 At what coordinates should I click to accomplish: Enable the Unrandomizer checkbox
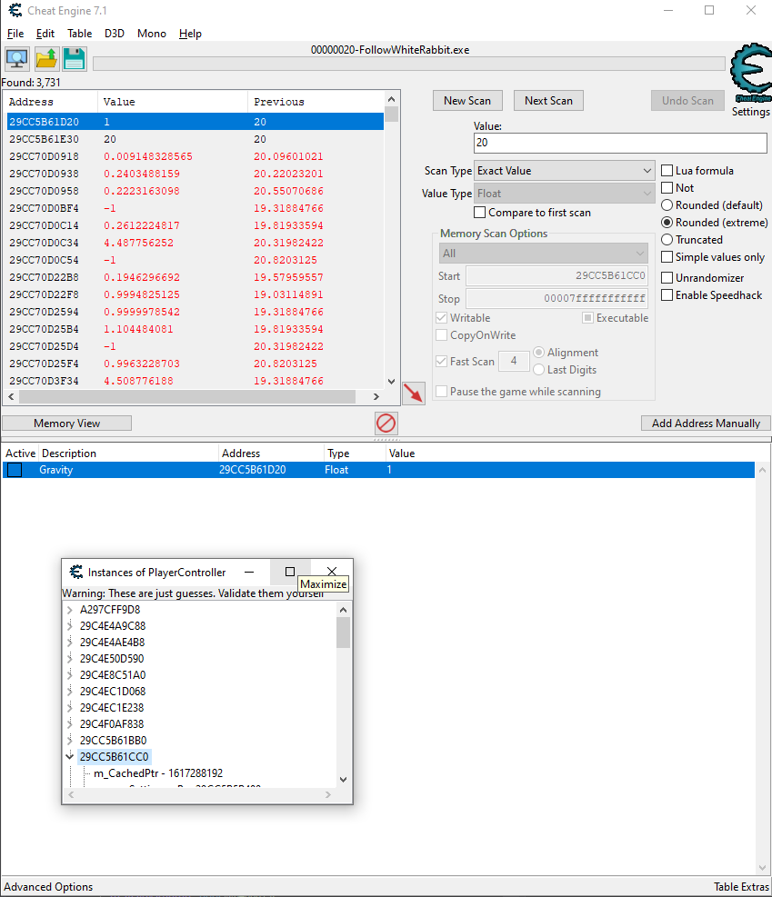click(667, 278)
